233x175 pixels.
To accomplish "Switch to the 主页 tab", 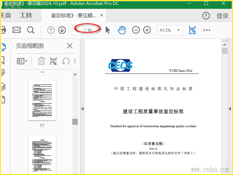I will 6,15.
